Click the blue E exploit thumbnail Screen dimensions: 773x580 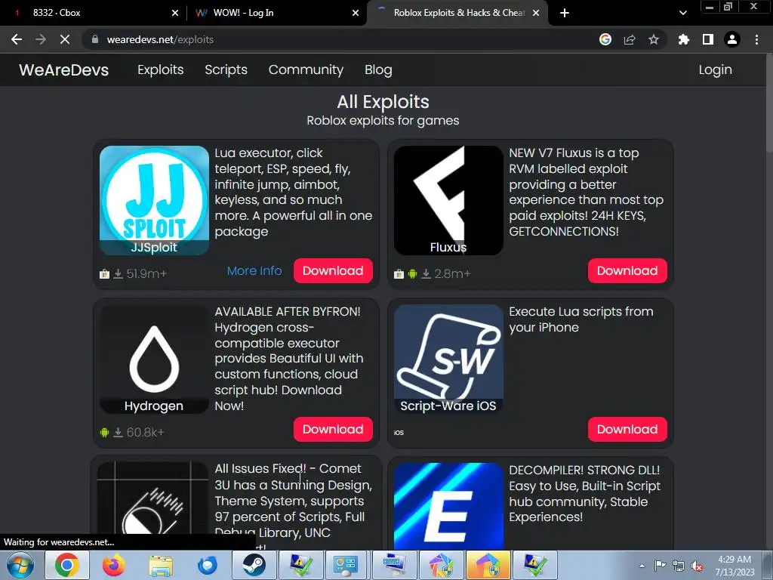point(448,506)
